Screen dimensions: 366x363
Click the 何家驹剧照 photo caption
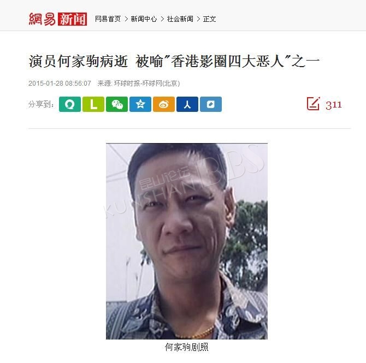click(x=186, y=347)
